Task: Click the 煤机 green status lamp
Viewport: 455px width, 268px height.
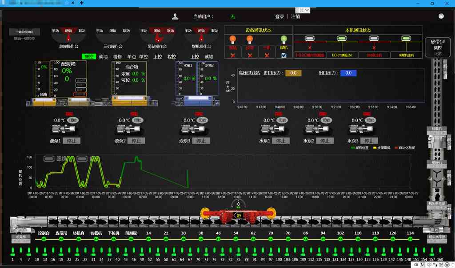Action: (x=284, y=39)
